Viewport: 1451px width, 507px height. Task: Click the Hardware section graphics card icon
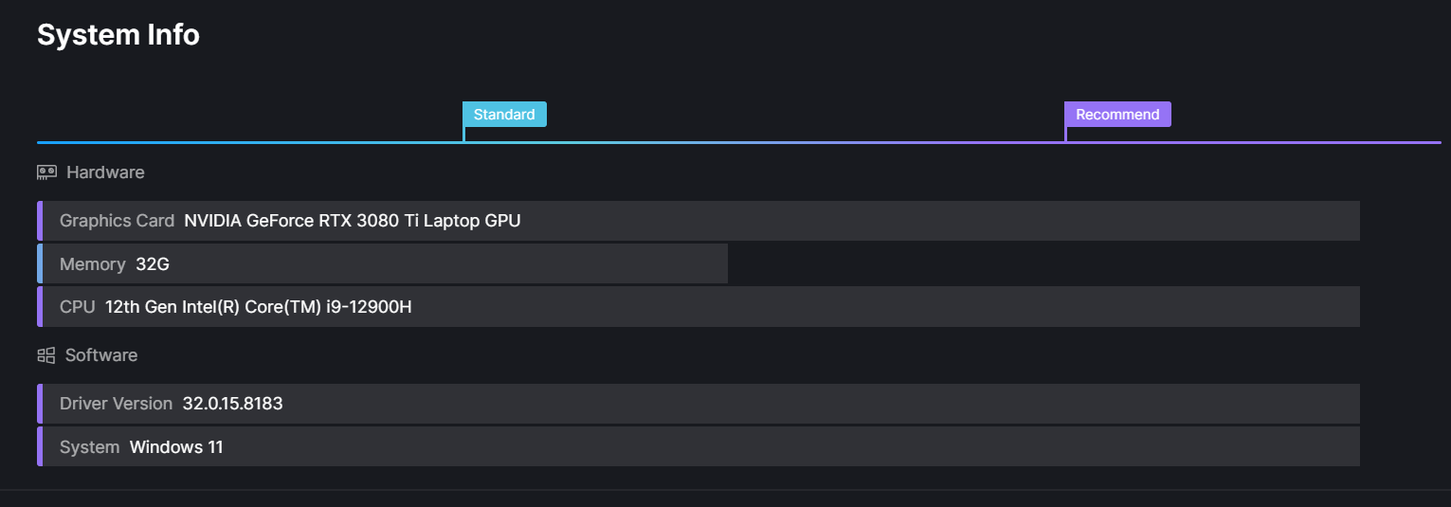(x=46, y=172)
